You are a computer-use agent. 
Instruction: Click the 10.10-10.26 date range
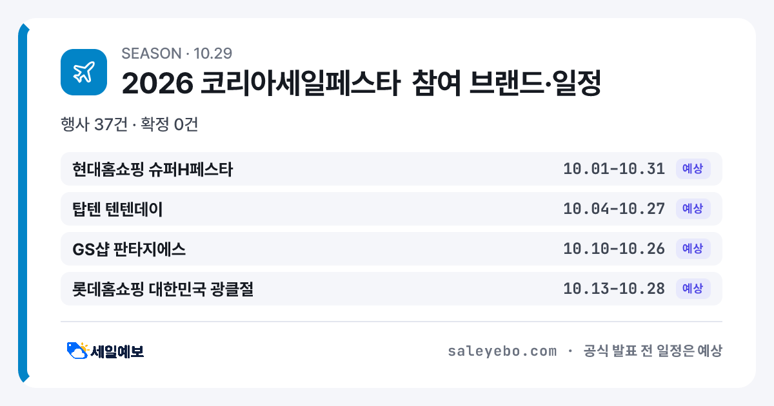[614, 249]
